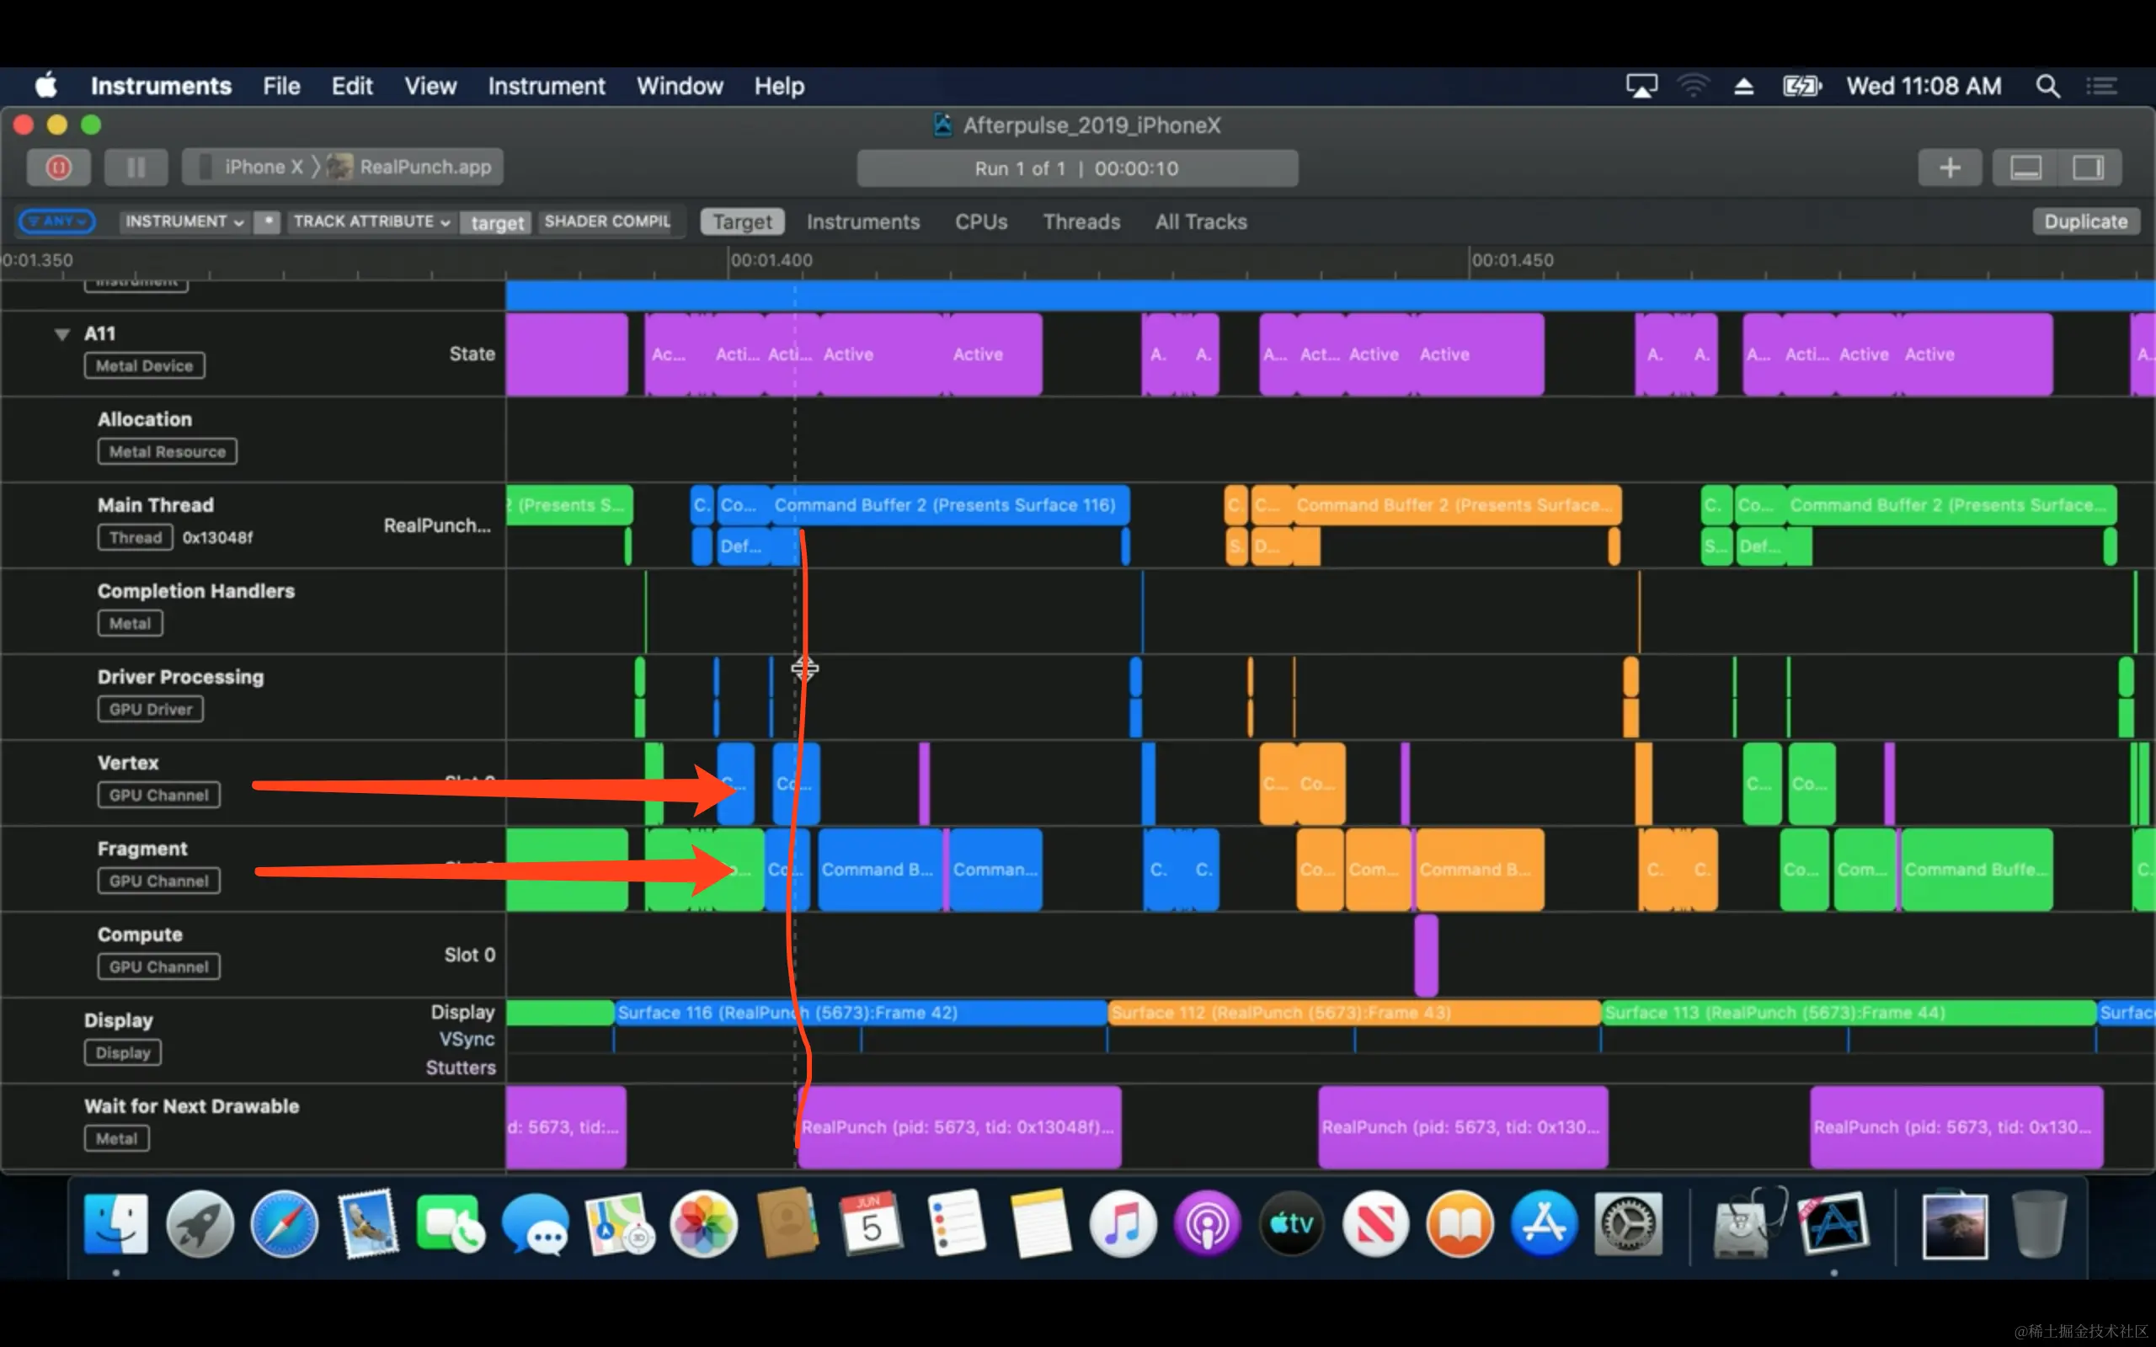2156x1347 pixels.
Task: Toggle the bottom detail pane view
Action: pyautogui.click(x=2025, y=168)
